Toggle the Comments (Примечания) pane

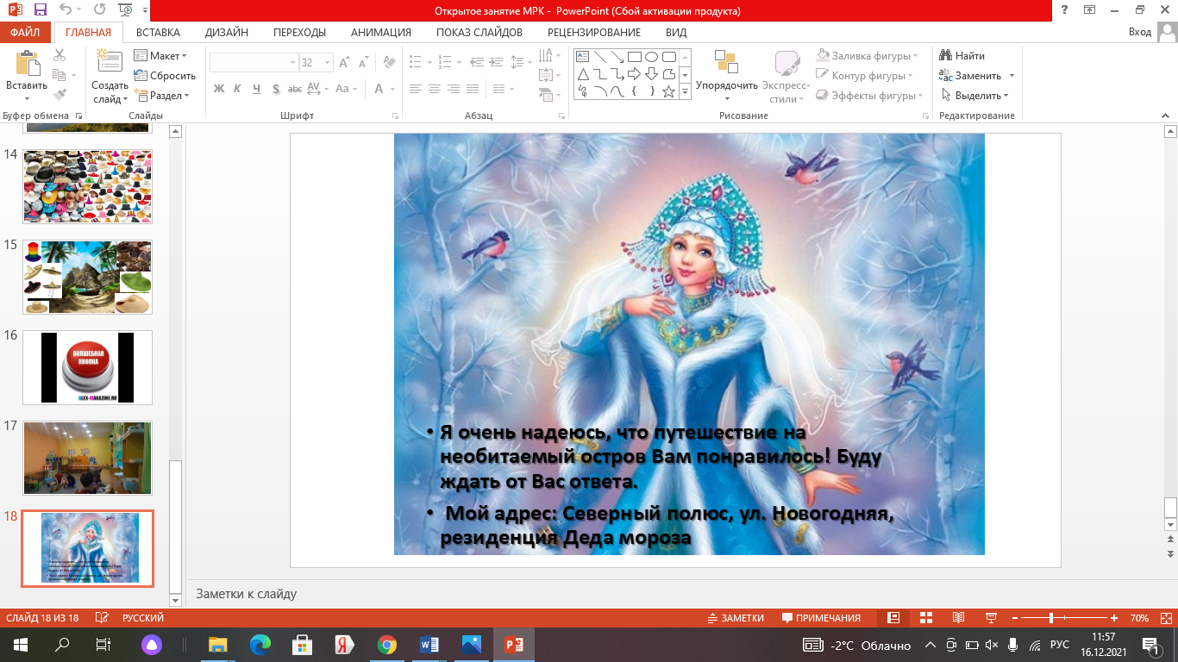pos(821,618)
